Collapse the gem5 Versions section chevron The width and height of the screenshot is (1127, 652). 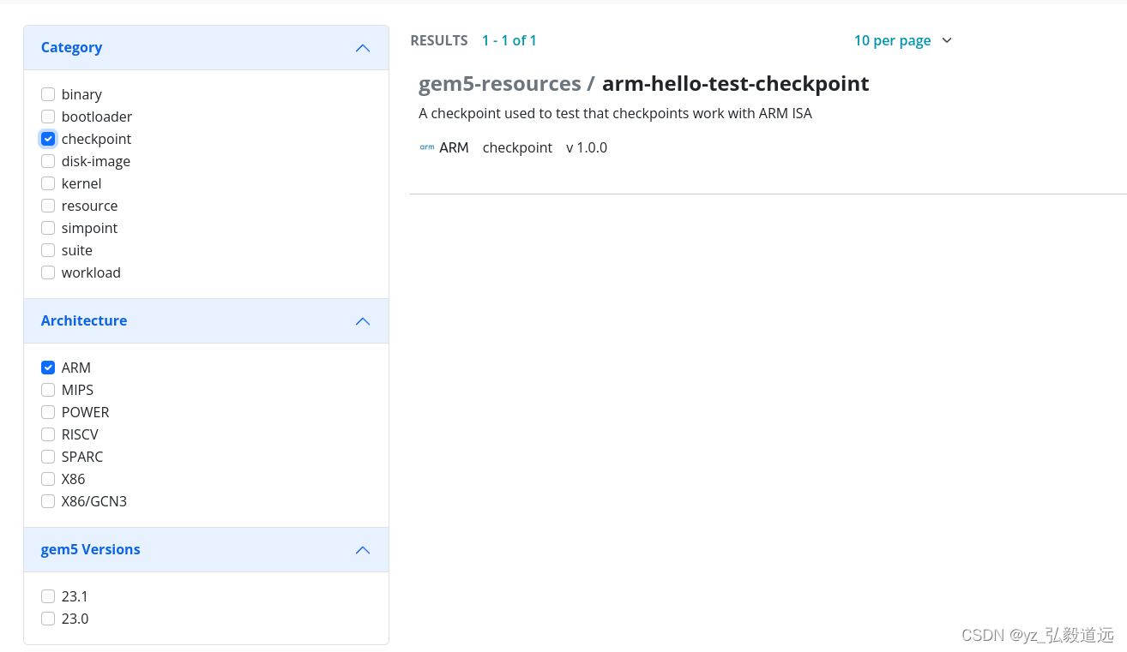[363, 550]
